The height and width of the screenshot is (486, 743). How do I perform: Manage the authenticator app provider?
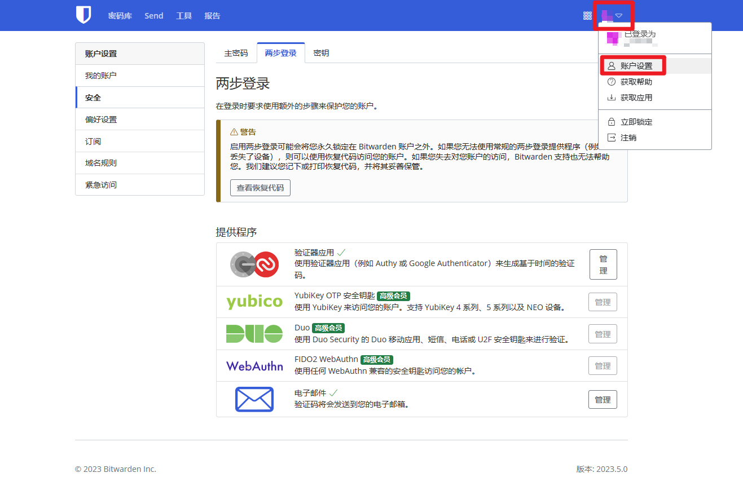click(x=603, y=264)
